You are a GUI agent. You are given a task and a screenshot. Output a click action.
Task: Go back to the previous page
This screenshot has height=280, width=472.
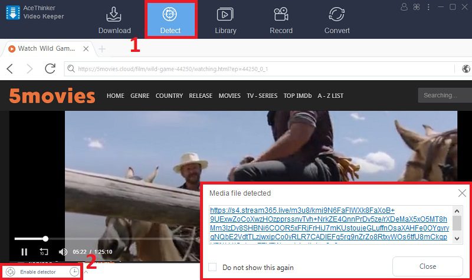(x=10, y=69)
